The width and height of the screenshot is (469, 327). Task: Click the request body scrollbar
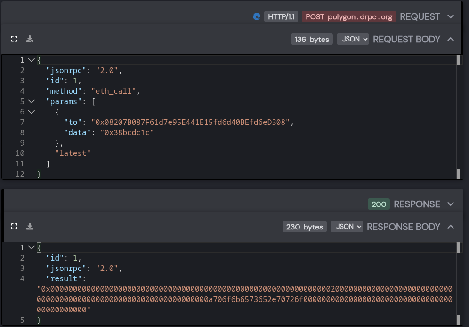pyautogui.click(x=458, y=117)
